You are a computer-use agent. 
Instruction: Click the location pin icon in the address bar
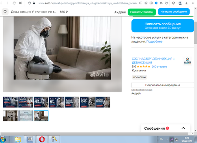pos(30,3)
